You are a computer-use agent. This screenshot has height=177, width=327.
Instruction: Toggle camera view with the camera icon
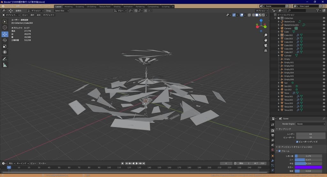pos(266,45)
